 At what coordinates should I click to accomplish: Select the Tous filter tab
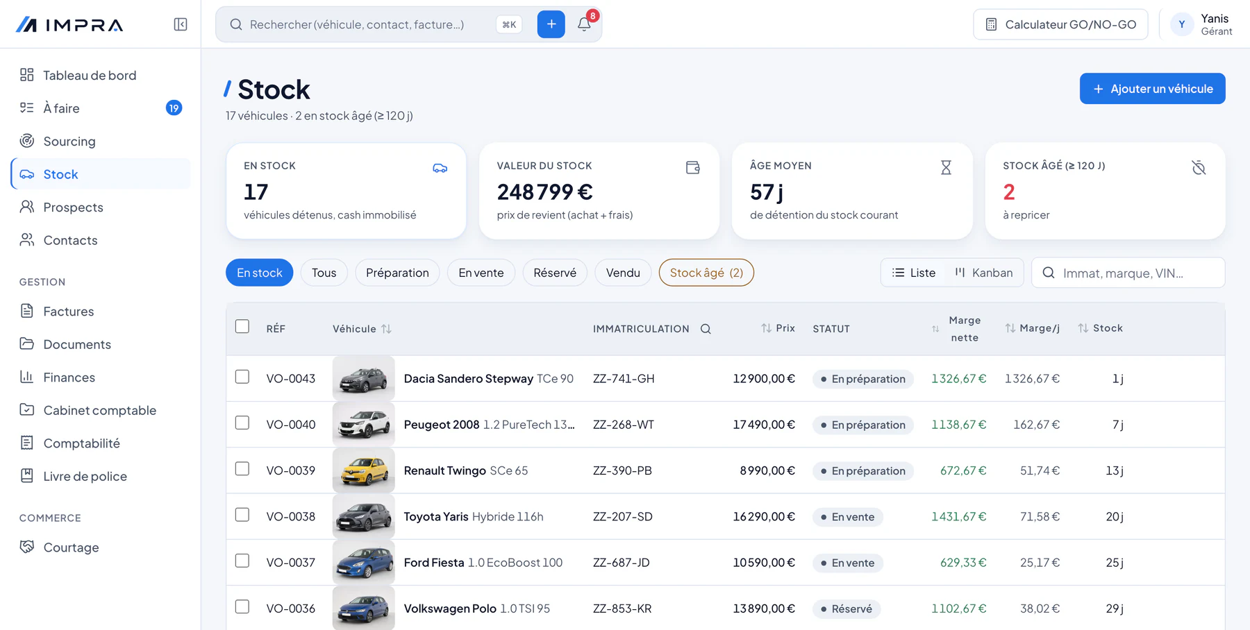(324, 273)
